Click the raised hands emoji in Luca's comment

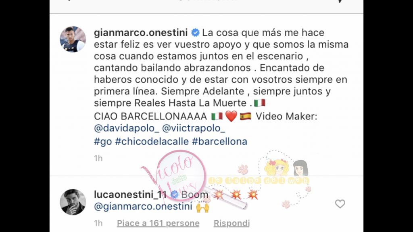click(x=202, y=207)
